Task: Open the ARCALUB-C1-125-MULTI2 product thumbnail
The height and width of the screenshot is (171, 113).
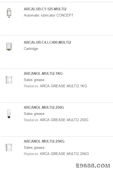Action: point(9,13)
